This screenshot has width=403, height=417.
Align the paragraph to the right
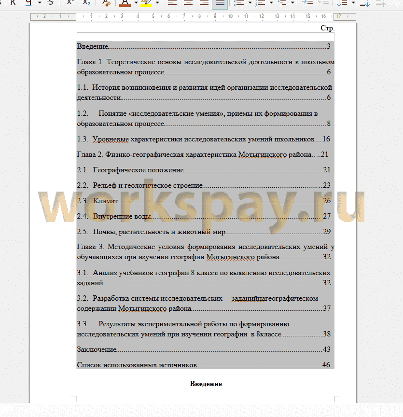[204, 3]
